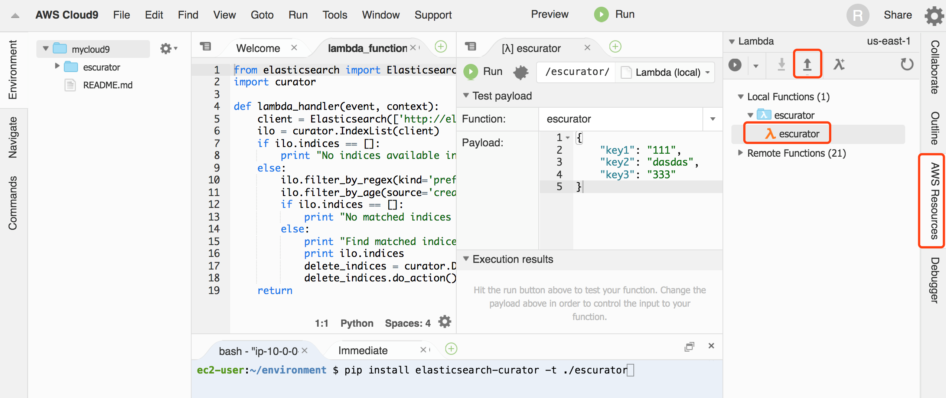Open the Edit menu
The height and width of the screenshot is (398, 946).
pyautogui.click(x=154, y=15)
